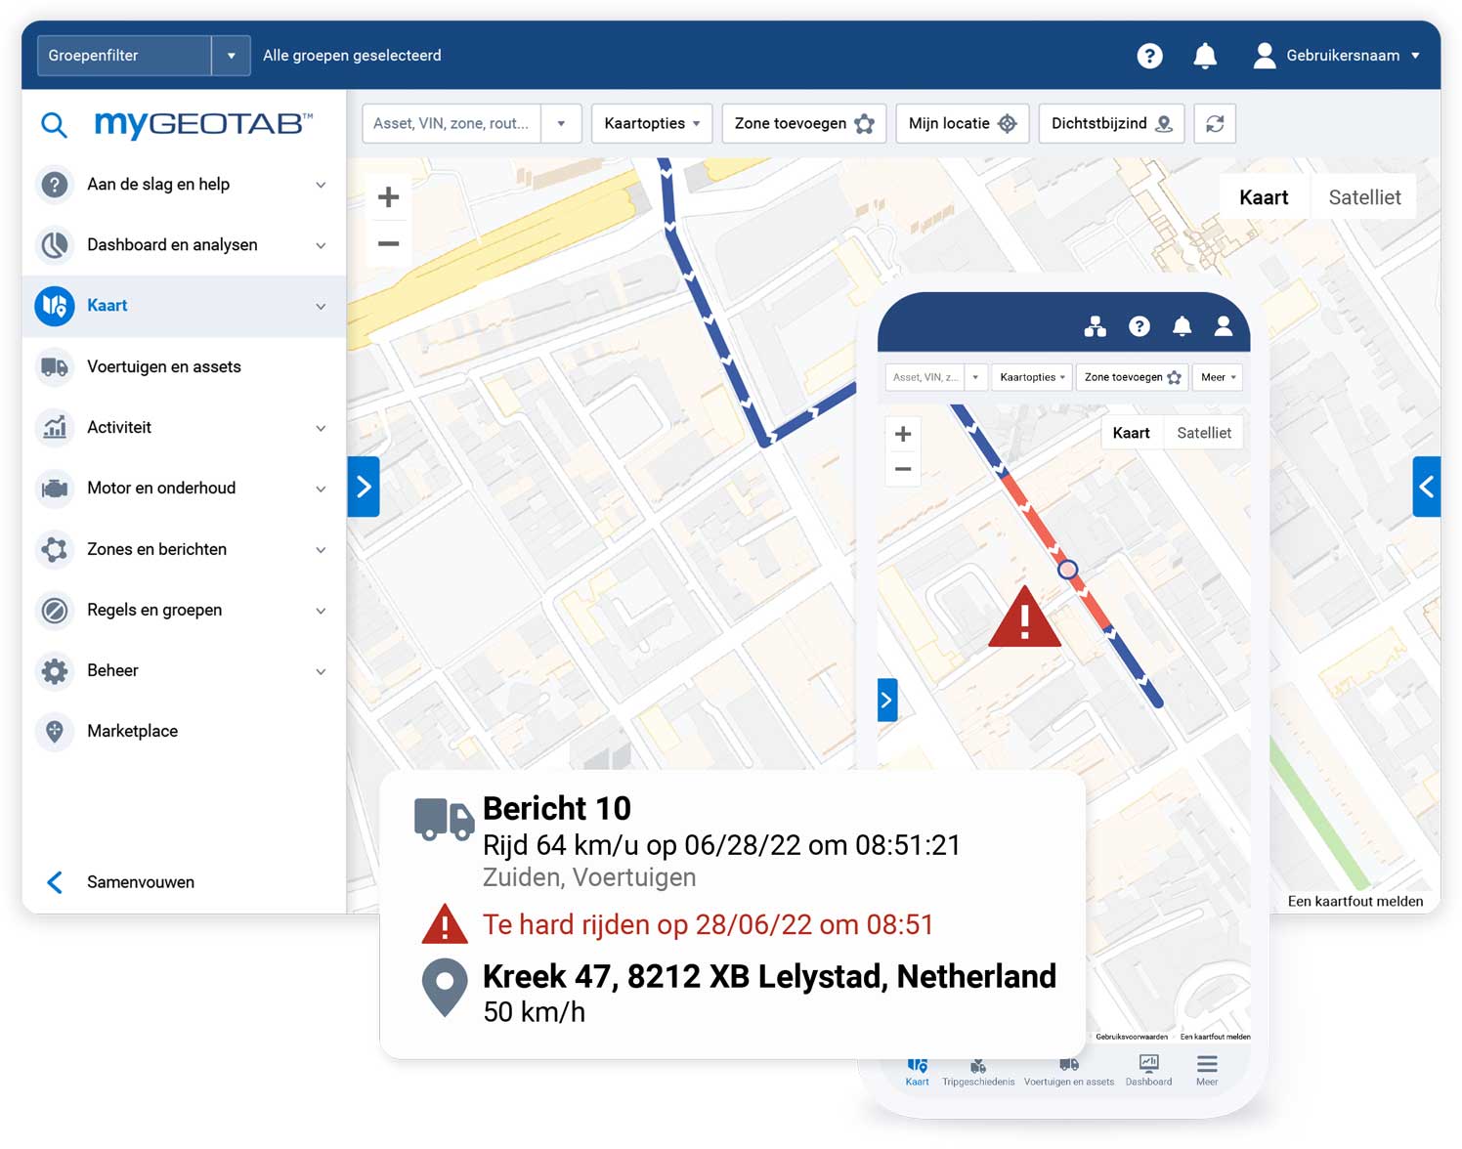The width and height of the screenshot is (1462, 1149).
Task: Click the search magnifier icon in sidebar
Action: tap(54, 125)
